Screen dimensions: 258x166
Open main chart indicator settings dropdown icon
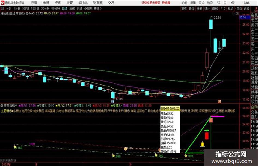pyautogui.click(x=27, y=13)
